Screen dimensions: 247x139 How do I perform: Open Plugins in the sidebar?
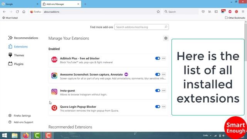point(16,64)
